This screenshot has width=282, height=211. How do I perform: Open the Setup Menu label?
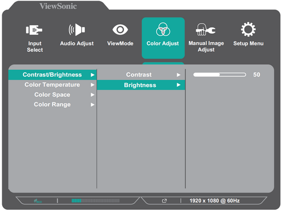coord(248,43)
